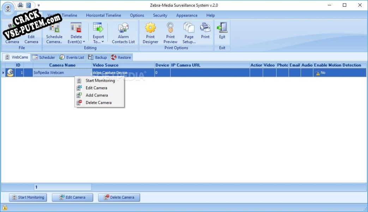Click quick access help icon
The width and height of the screenshot is (368, 212).
click(28, 5)
